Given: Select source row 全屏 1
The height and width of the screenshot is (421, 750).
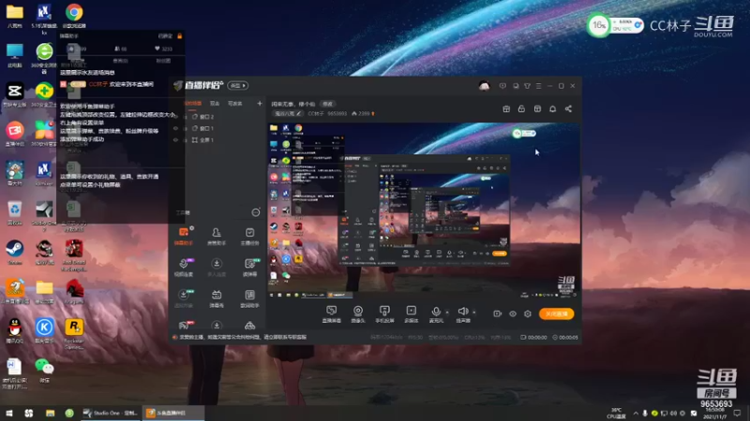Looking at the screenshot, I should pyautogui.click(x=217, y=140).
